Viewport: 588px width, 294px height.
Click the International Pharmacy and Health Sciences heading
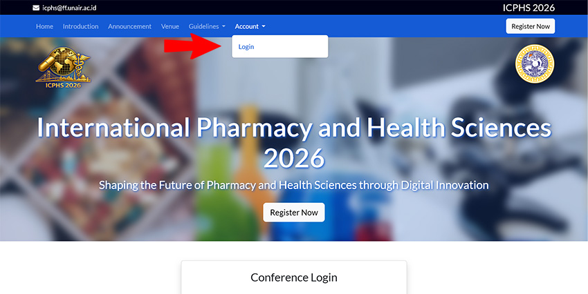click(x=295, y=142)
